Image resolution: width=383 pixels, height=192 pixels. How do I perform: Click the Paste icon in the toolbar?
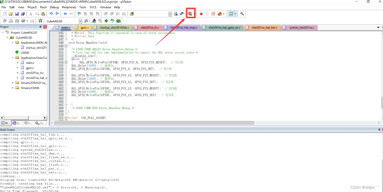[x=43, y=14]
